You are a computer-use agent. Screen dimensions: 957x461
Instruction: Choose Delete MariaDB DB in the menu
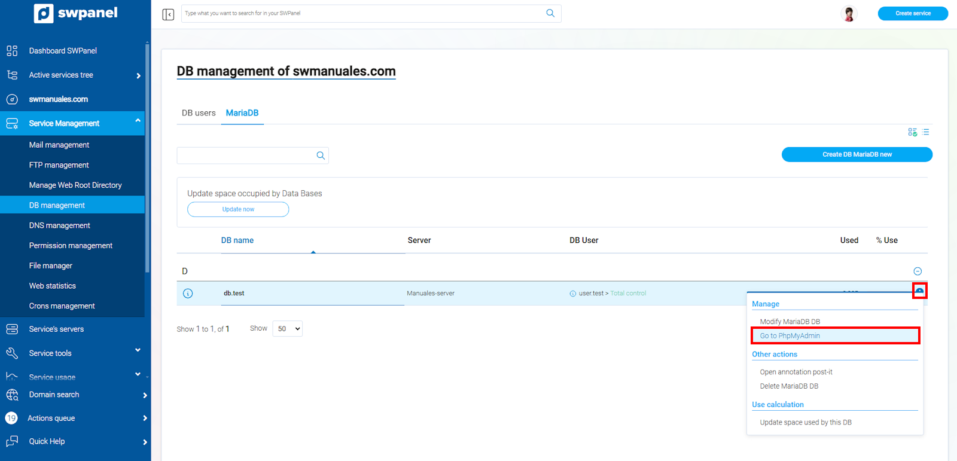[x=789, y=386]
